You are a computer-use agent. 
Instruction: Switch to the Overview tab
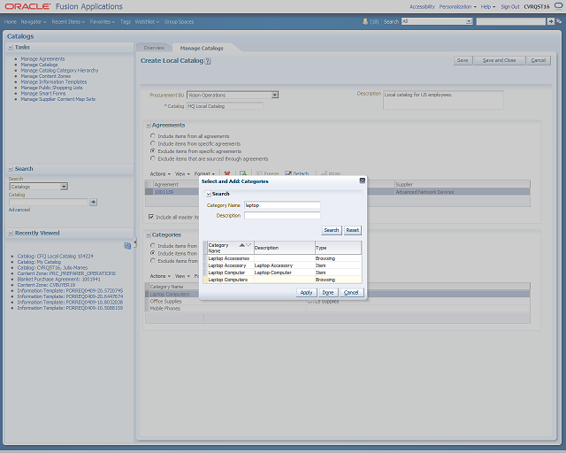pos(154,48)
